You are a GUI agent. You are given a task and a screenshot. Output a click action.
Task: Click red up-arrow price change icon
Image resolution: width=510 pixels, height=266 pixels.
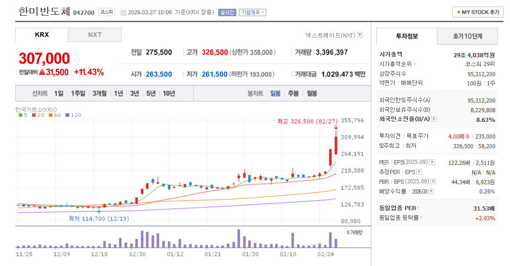click(42, 72)
